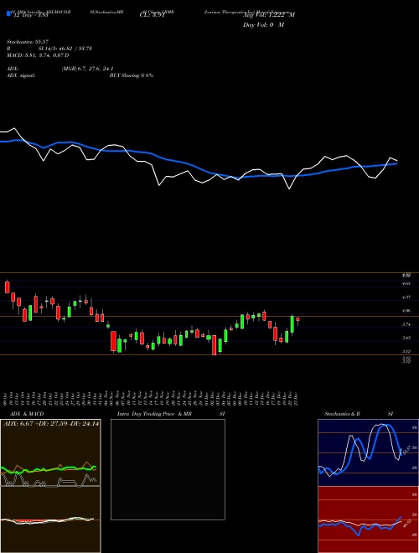Screen dimensions: 419x553
Task: Click the tall green candle before the last candle
Action: (292, 323)
